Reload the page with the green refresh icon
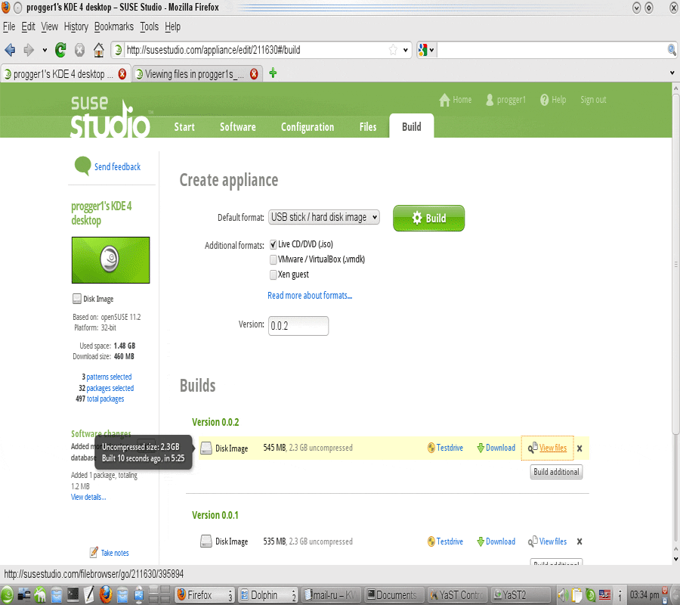This screenshot has height=605, width=680. click(60, 50)
